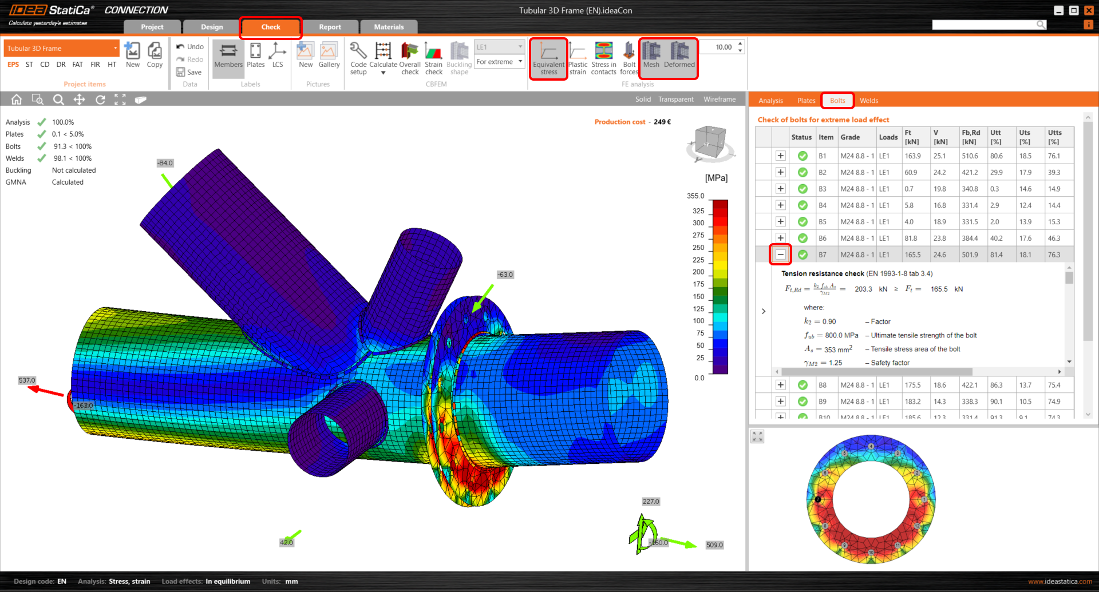1099x592 pixels.
Task: Toggle Equivalent stress display
Action: click(x=548, y=58)
